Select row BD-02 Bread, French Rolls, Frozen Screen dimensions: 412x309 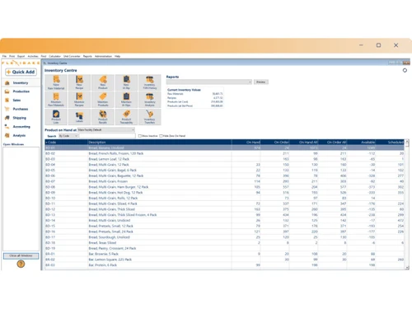(224, 153)
